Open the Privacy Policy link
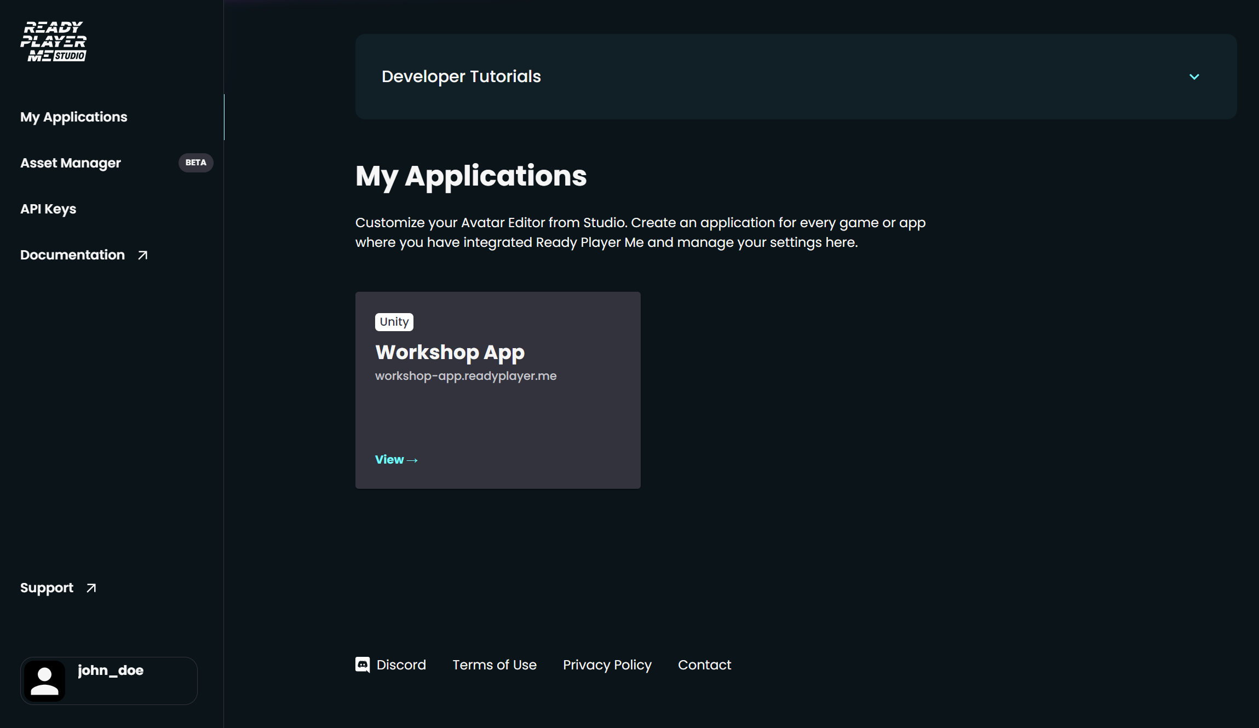The height and width of the screenshot is (728, 1259). (607, 665)
